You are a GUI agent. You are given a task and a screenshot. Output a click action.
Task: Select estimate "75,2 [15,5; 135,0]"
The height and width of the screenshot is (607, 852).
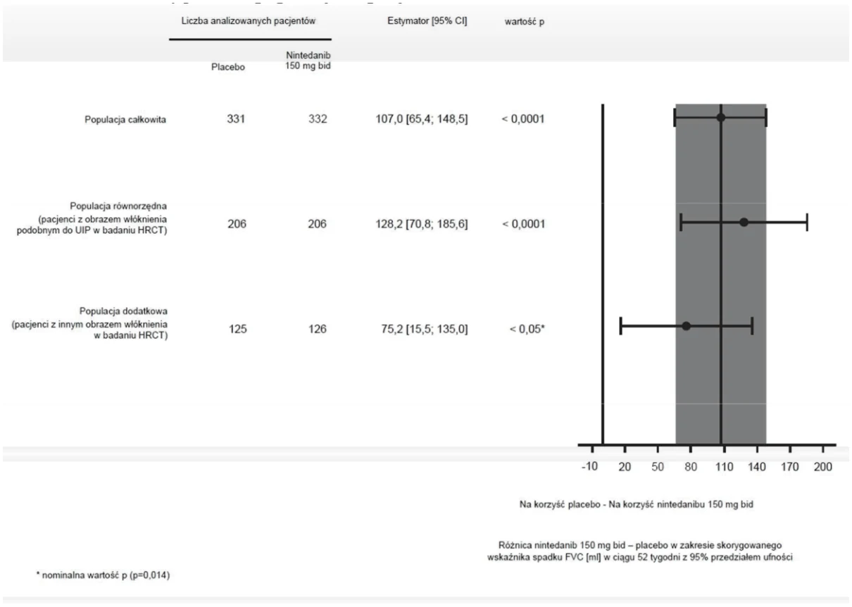pyautogui.click(x=425, y=328)
